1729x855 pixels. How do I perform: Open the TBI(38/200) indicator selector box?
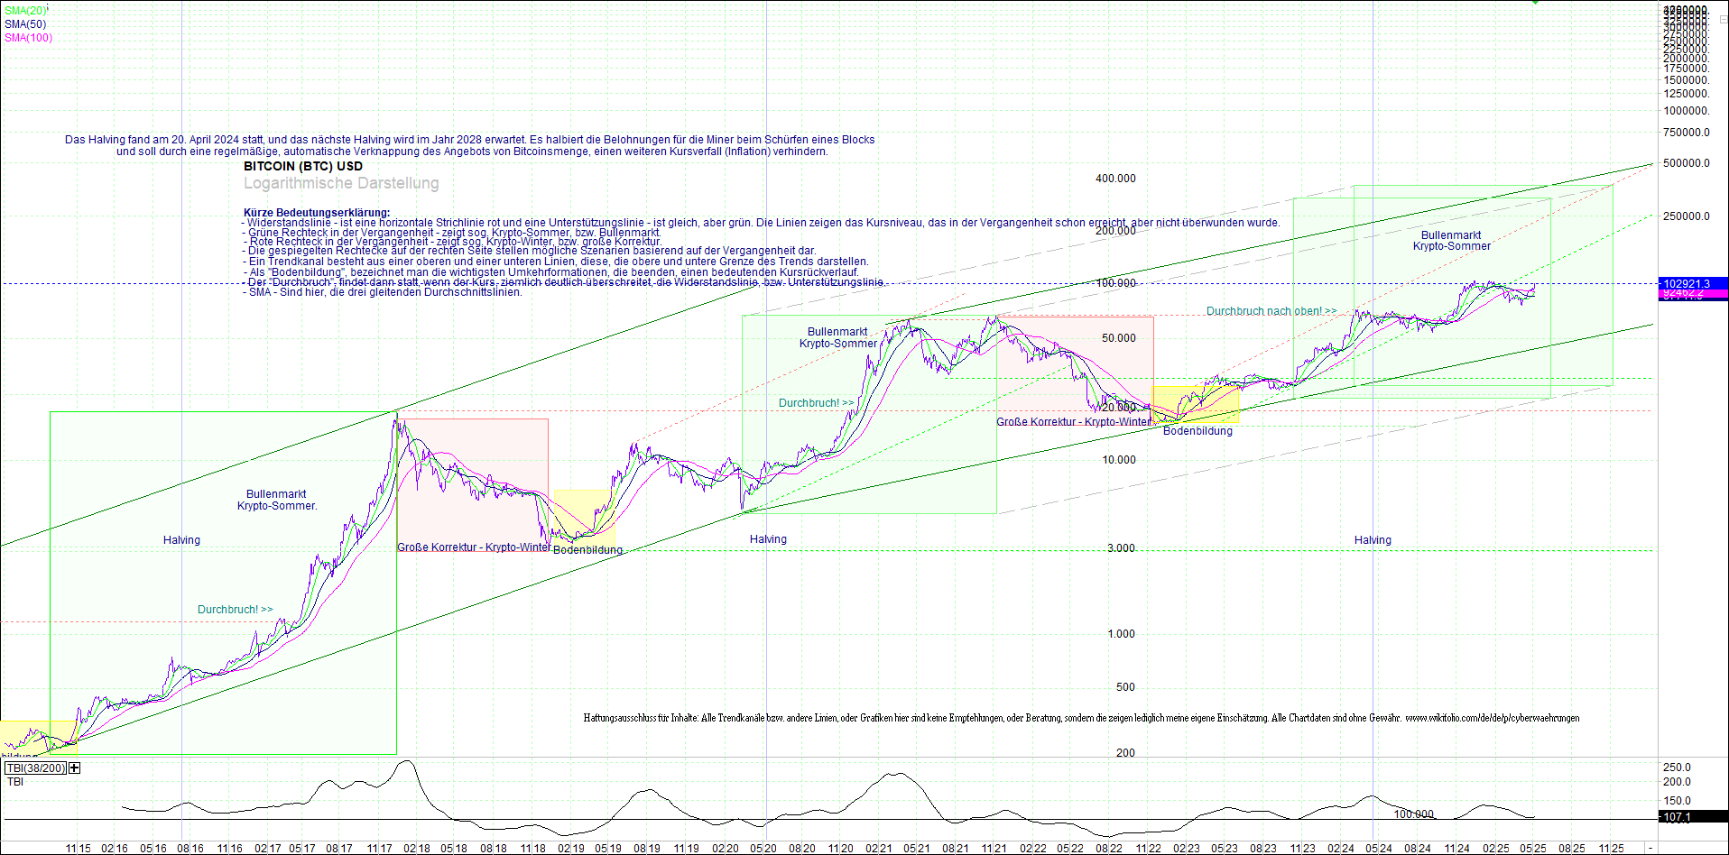click(35, 768)
